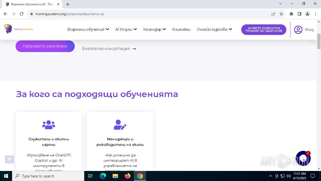Click the heading За кого са подходящи обученията
The image size is (321, 181).
click(x=97, y=94)
